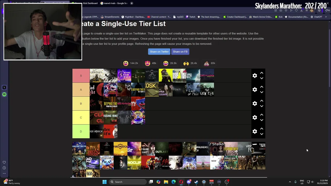331x186 pixels.
Task: Open the AI button in browser toolbar
Action: [328, 10]
